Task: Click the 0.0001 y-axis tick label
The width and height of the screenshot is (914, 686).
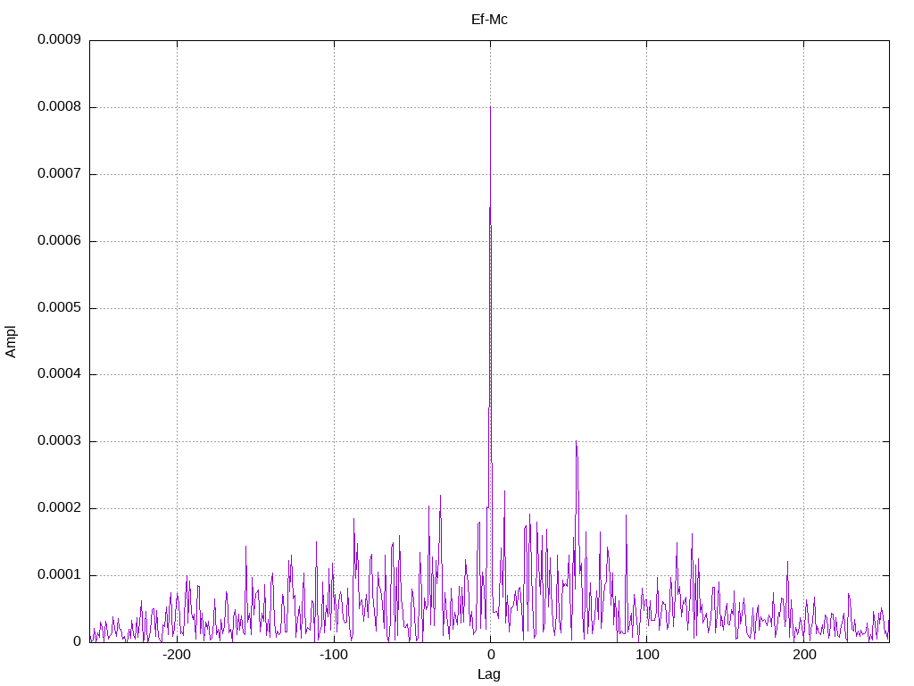Action: point(60,575)
